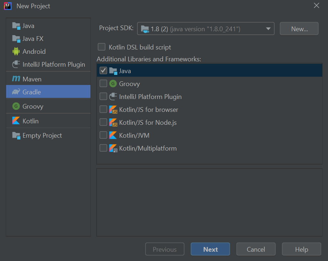Image resolution: width=328 pixels, height=261 pixels.
Task: Click 'Kotlin/JS for browser' list text
Action: 148,109
